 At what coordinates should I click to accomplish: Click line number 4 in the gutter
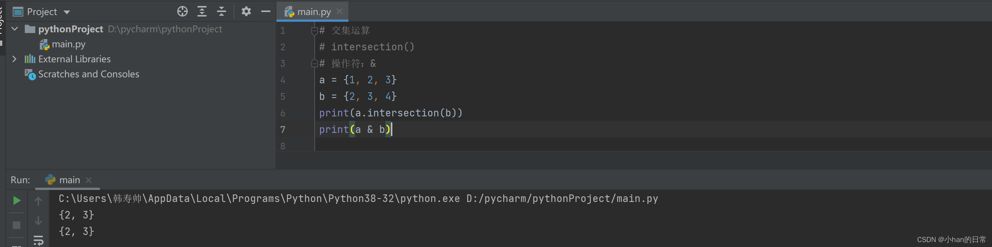click(283, 80)
